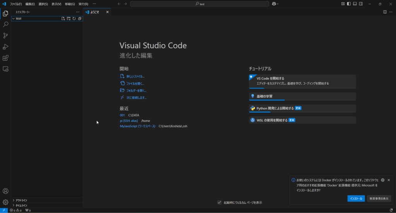396x213 pixels.
Task: Expand the アウトライン section
Action: click(47, 200)
